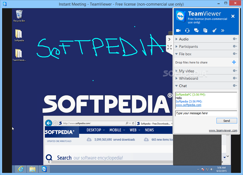Open the NEWS menu on Softpedia site
Viewport: 243px width, 175px height.
[149, 130]
